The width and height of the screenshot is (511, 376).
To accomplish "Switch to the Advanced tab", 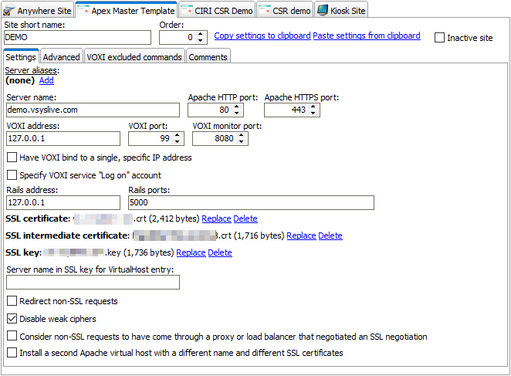I will click(x=61, y=57).
